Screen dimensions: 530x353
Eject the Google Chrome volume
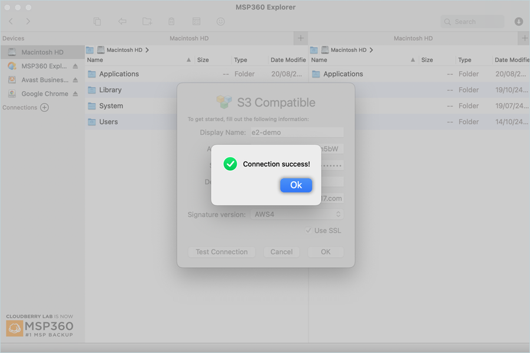pos(75,94)
